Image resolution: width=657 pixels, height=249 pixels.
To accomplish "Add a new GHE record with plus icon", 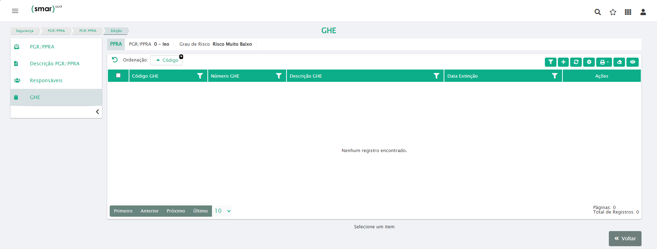I will (563, 62).
